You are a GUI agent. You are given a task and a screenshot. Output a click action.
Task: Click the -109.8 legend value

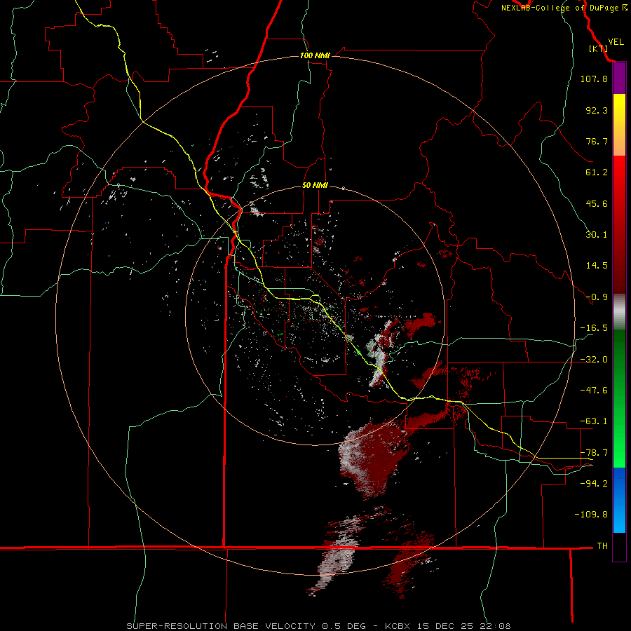[x=591, y=515]
